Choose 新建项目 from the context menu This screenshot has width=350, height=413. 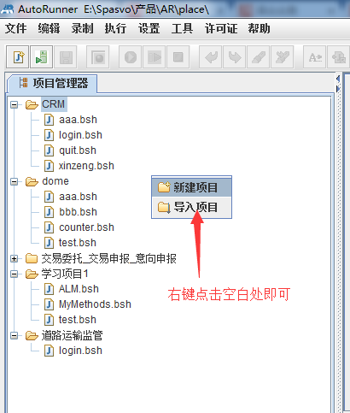click(191, 187)
